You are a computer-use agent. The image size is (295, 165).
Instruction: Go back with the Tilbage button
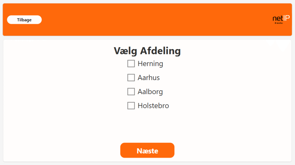pyautogui.click(x=24, y=20)
